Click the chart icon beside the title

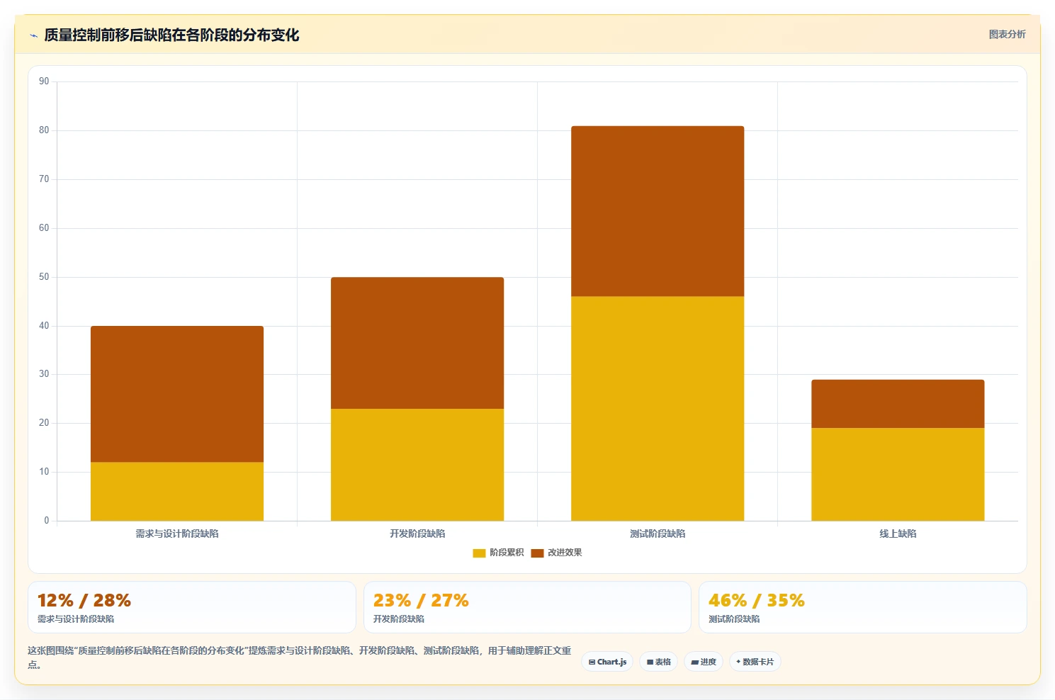point(33,35)
